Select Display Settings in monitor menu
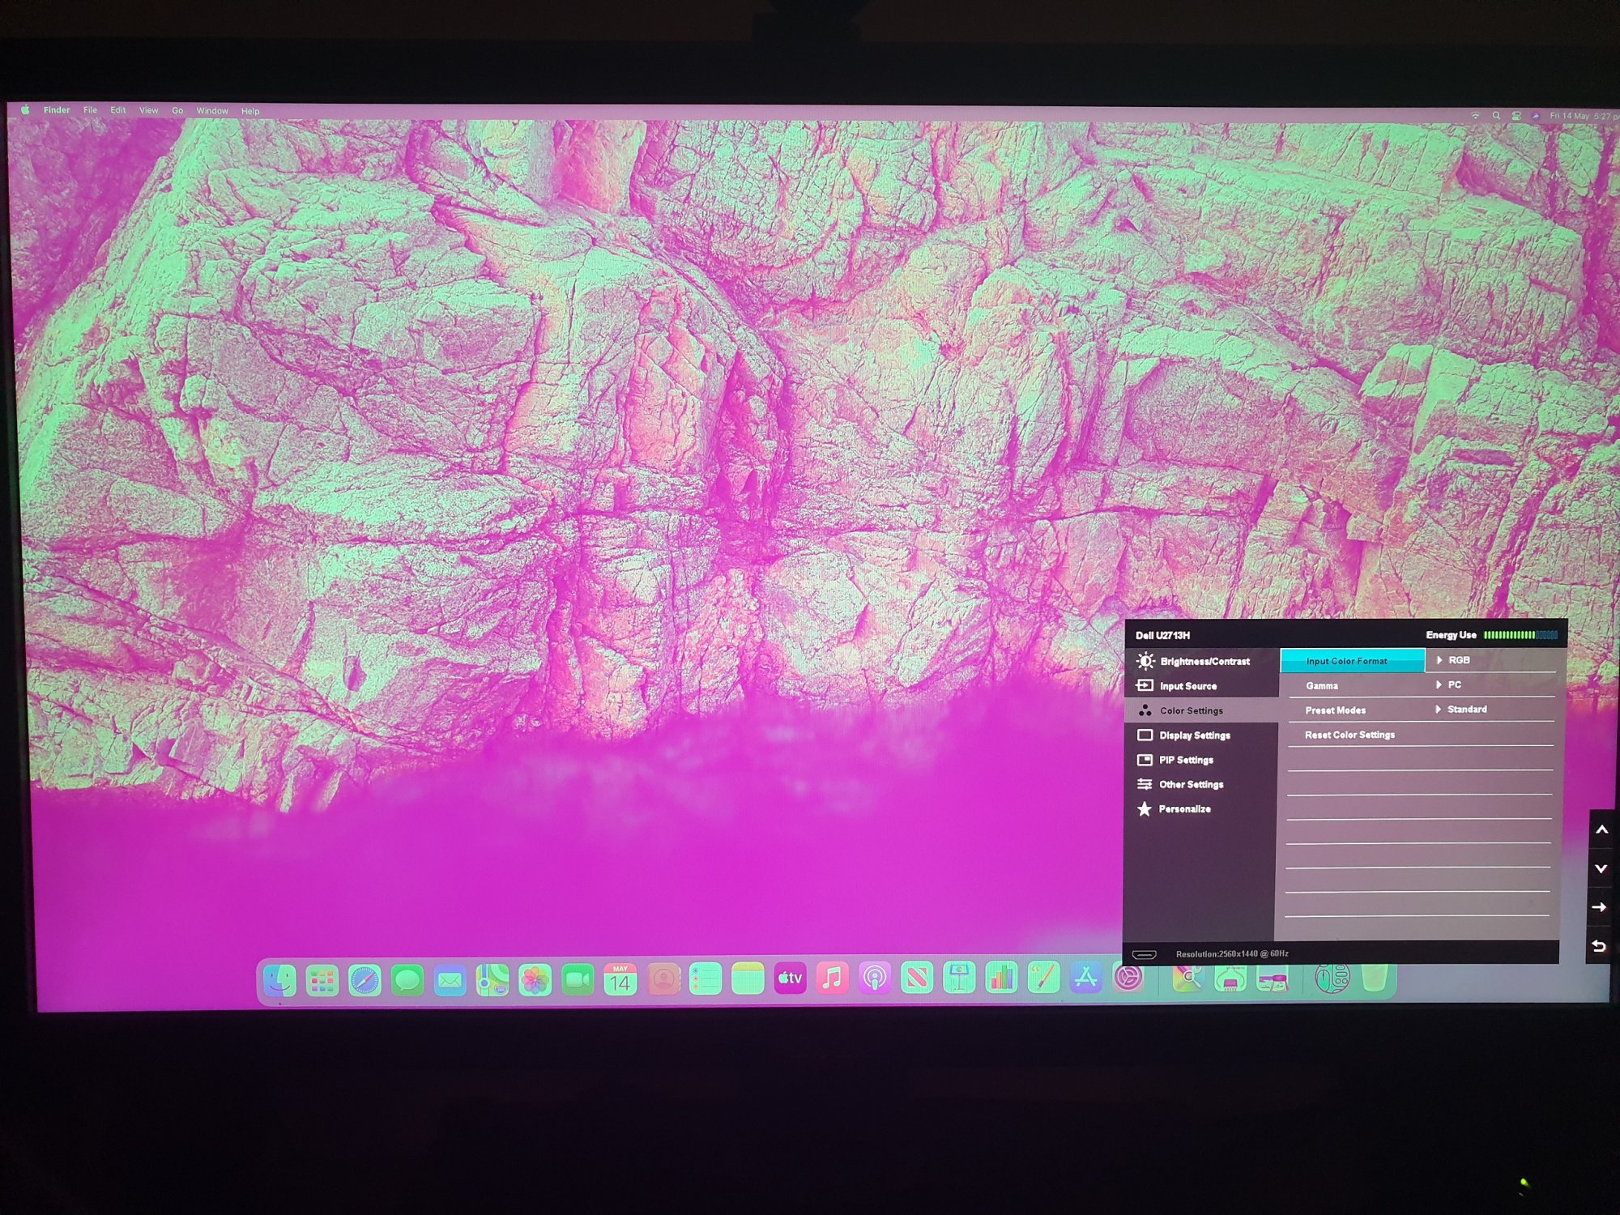The image size is (1620, 1215). [1194, 735]
